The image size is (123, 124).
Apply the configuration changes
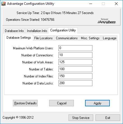pyautogui.click(x=97, y=103)
